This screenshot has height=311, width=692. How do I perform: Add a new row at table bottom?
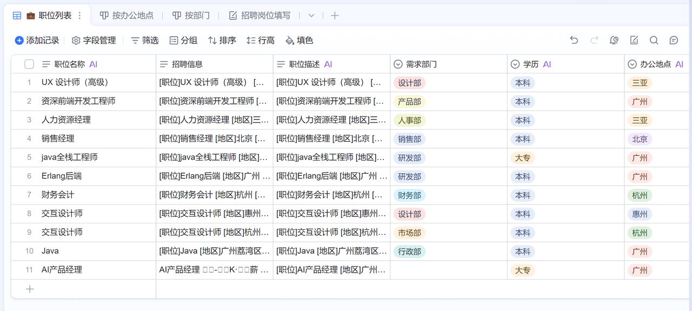pos(30,289)
